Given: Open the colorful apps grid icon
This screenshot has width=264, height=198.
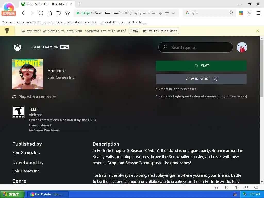Looking at the screenshot, I should tap(241, 13).
